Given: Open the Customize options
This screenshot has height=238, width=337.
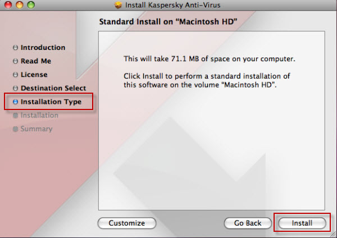Looking at the screenshot, I should tap(127, 223).
